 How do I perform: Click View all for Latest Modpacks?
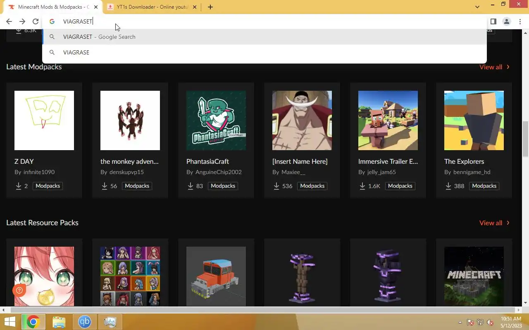pos(494,67)
